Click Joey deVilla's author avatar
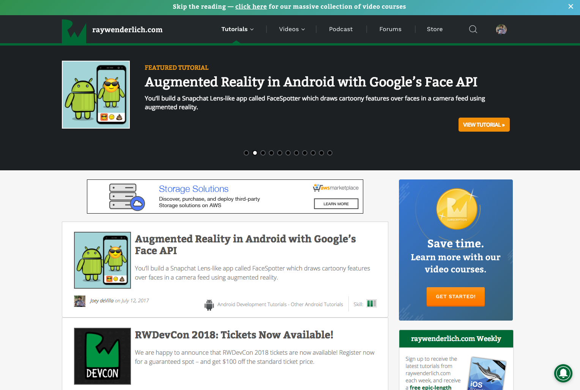This screenshot has width=580, height=390. click(x=80, y=301)
